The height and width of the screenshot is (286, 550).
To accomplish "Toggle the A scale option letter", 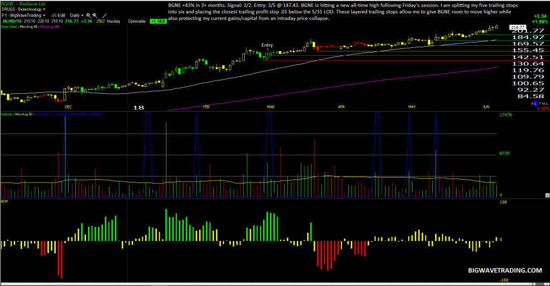I will [532, 104].
